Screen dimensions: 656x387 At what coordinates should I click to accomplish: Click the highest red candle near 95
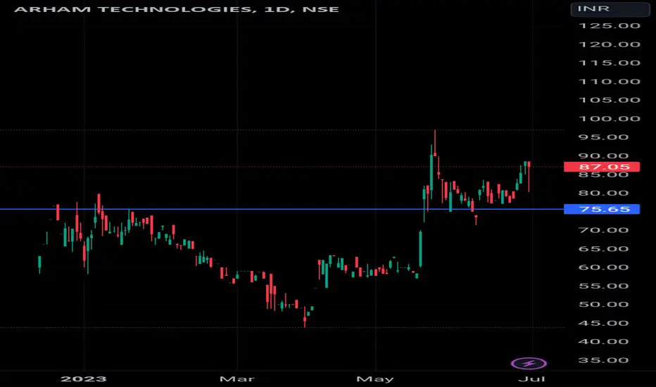coord(435,144)
